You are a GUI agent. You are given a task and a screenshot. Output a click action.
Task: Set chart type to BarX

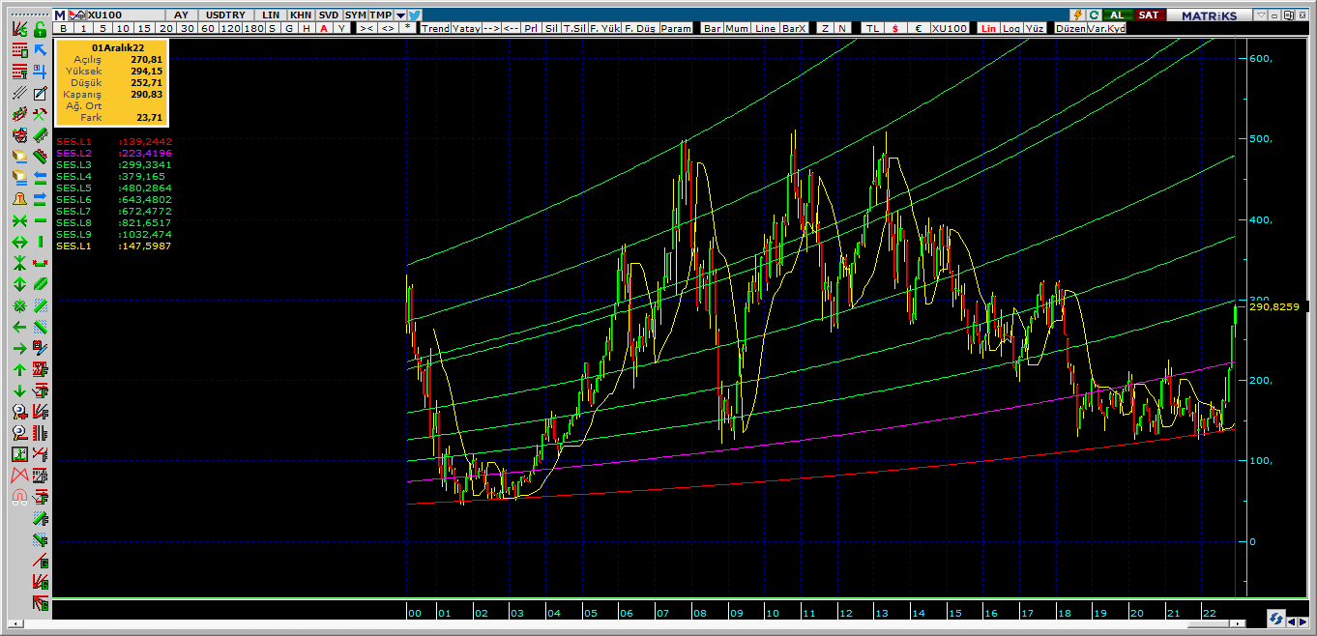[794, 28]
